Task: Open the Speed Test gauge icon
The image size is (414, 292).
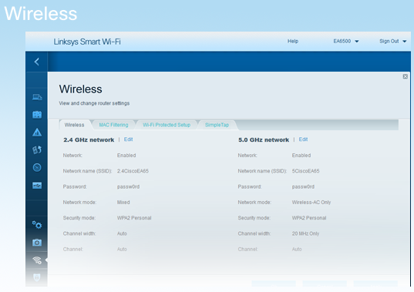Action: pos(37,167)
